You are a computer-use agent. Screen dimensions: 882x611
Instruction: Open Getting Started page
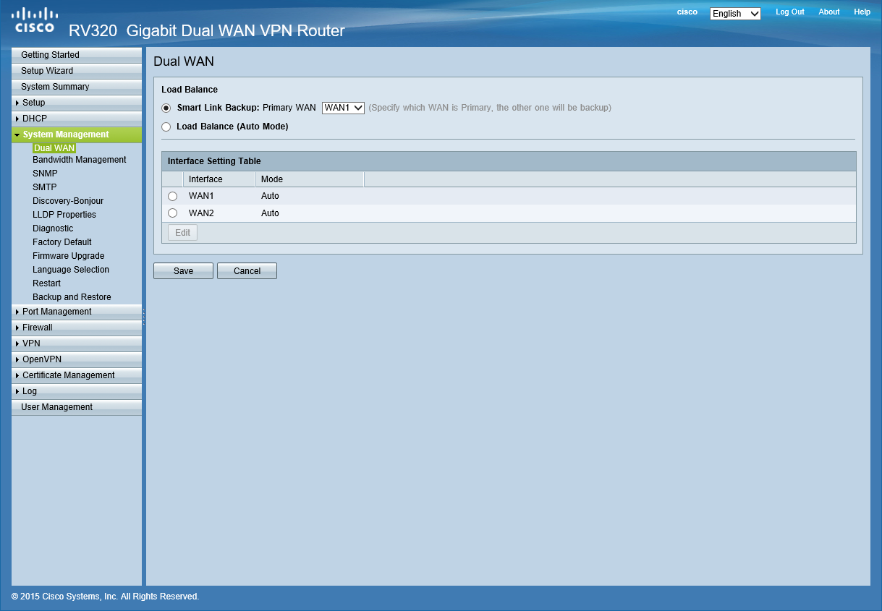[77, 55]
